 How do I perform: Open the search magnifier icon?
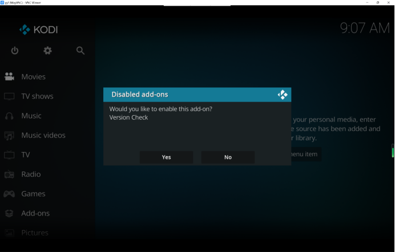tap(80, 51)
